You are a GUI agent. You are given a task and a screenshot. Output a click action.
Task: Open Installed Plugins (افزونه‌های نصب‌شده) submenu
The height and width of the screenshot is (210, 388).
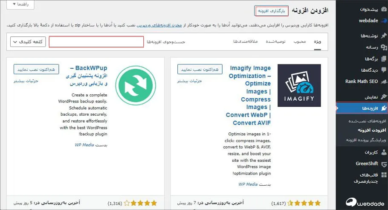(x=367, y=121)
